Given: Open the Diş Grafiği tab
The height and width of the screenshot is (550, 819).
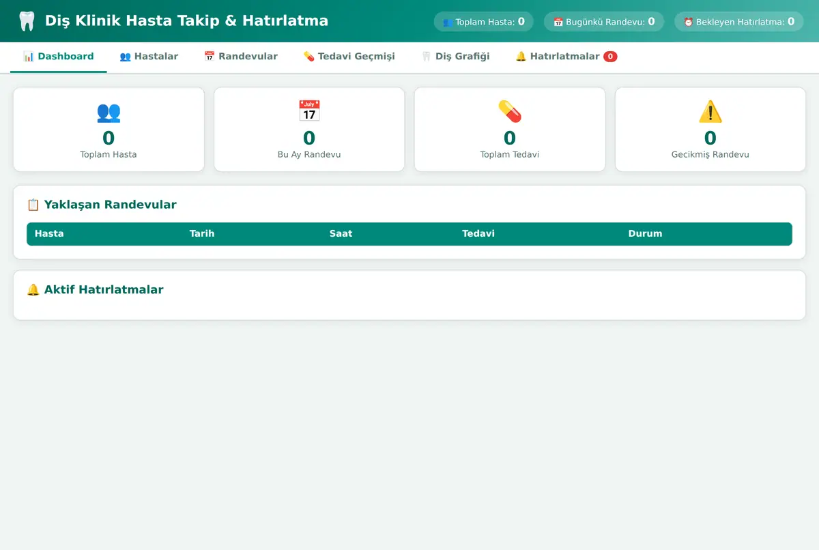Looking at the screenshot, I should 455,57.
